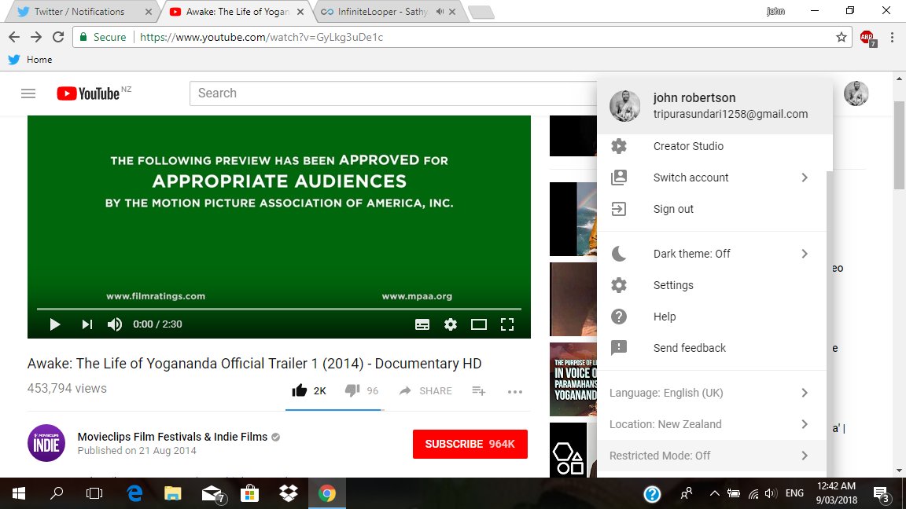The height and width of the screenshot is (509, 906).
Task: Click chevron beside Restricted Mode
Action: click(805, 456)
